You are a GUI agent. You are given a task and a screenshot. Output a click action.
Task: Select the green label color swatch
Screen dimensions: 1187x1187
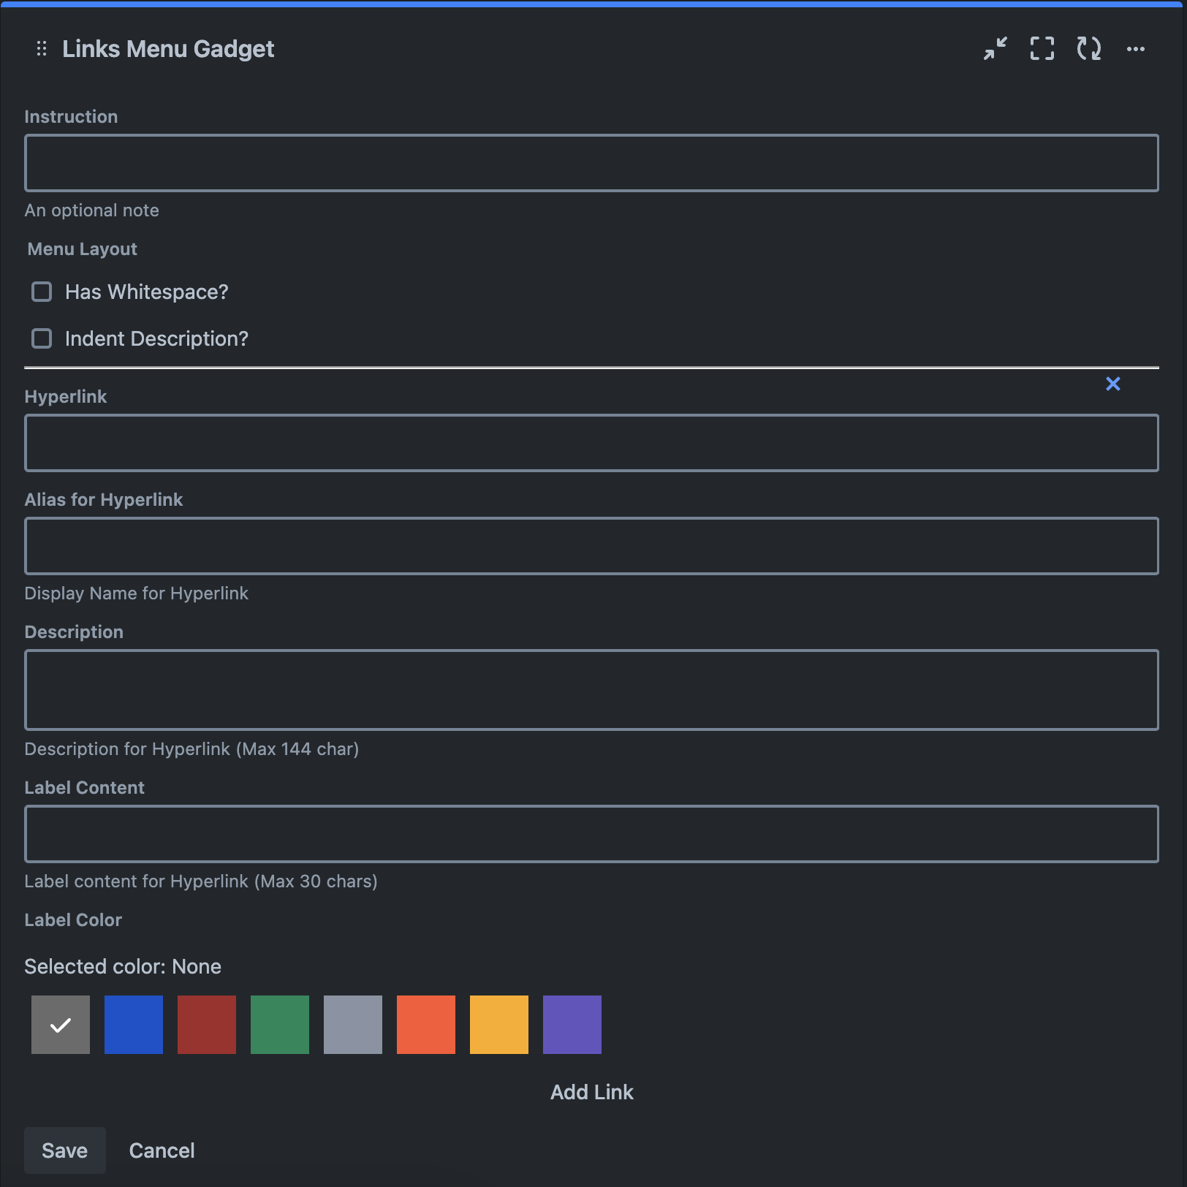tap(280, 1025)
